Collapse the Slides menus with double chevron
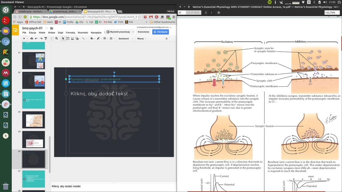The height and width of the screenshot is (192, 342). pyautogui.click(x=166, y=39)
